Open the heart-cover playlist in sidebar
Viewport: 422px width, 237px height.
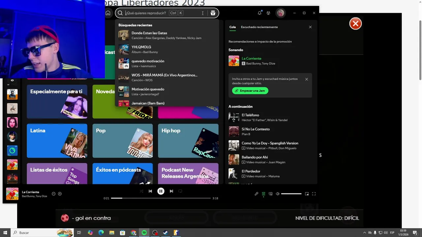(12, 165)
